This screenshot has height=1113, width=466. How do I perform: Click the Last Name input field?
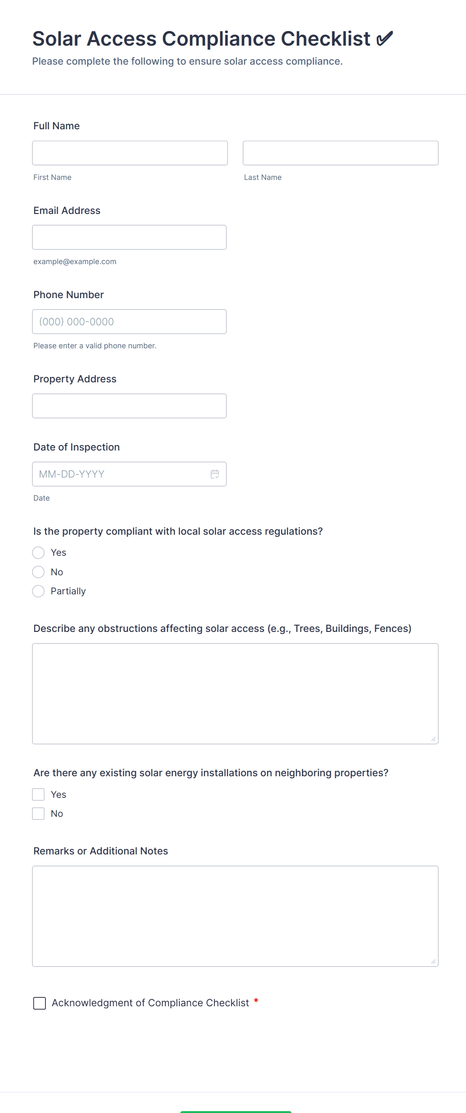tap(341, 153)
